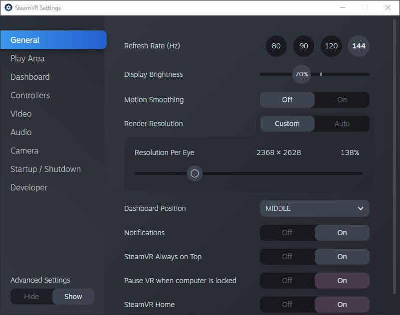Go to the Controllers settings tab
The width and height of the screenshot is (400, 315).
point(30,95)
